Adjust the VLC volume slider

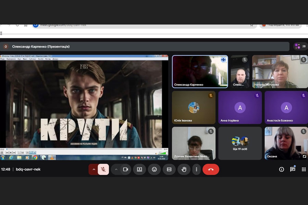(163, 153)
